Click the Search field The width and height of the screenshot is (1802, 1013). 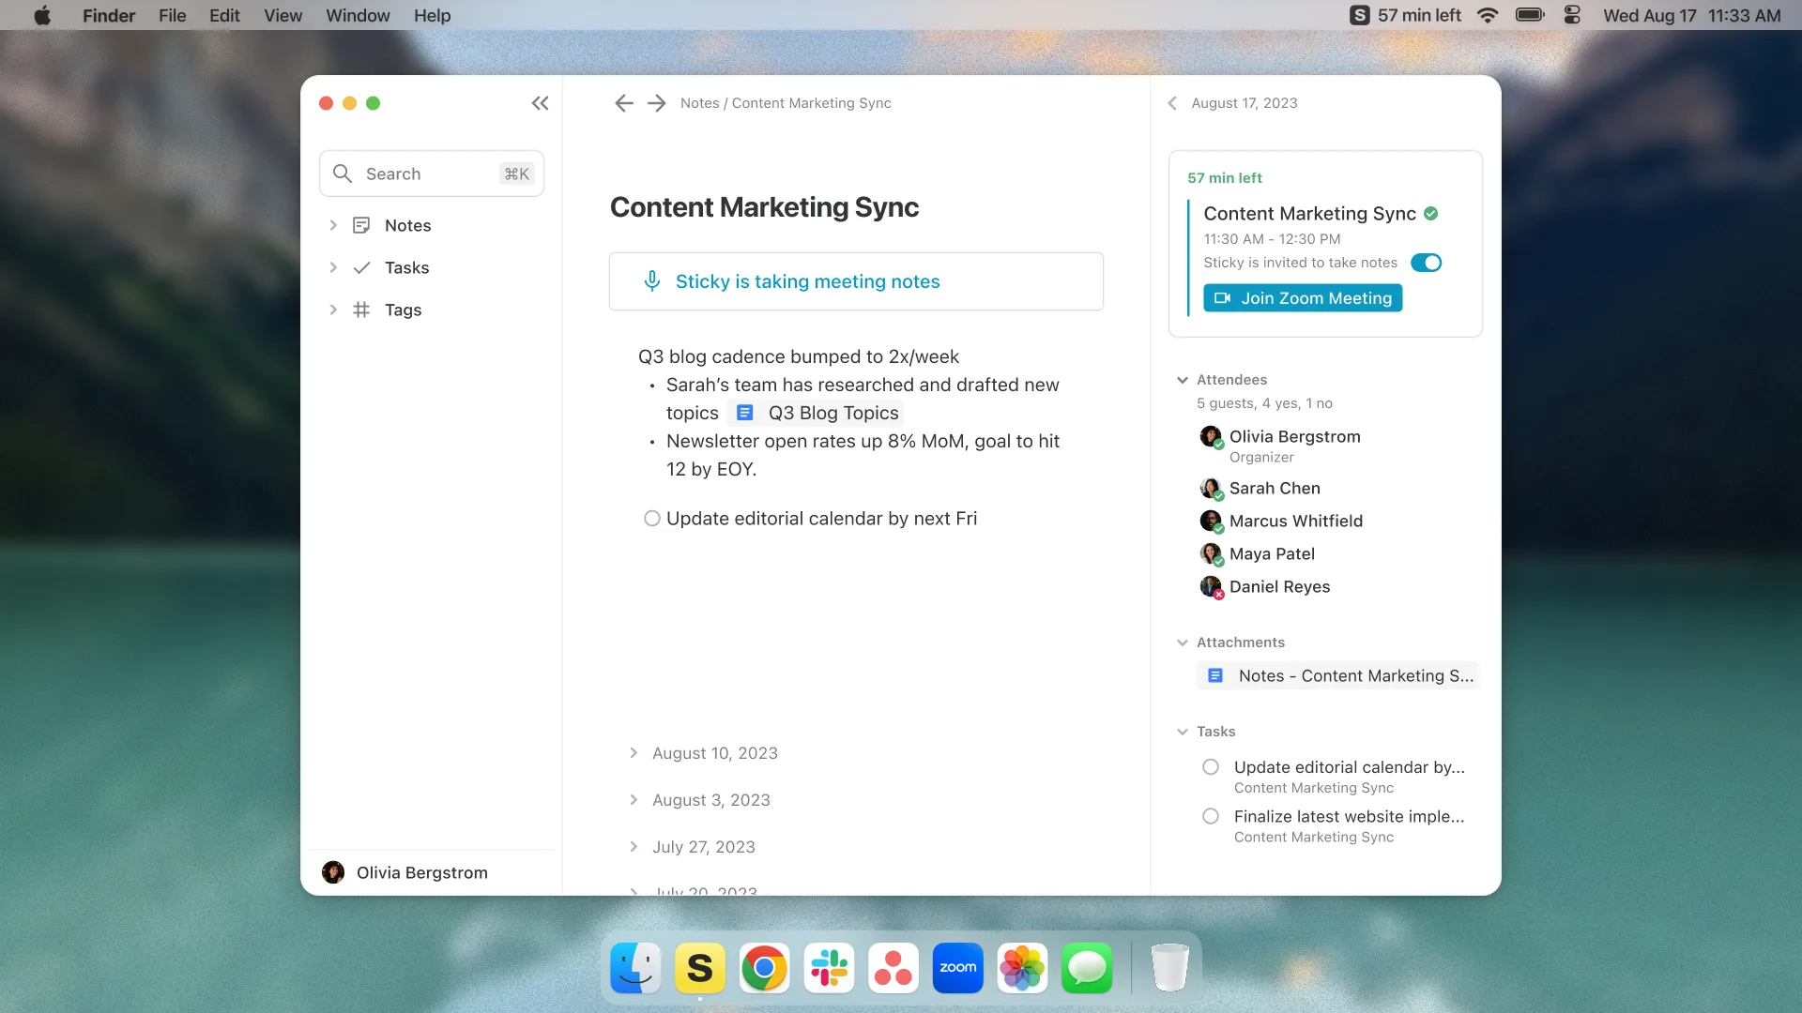click(x=432, y=174)
